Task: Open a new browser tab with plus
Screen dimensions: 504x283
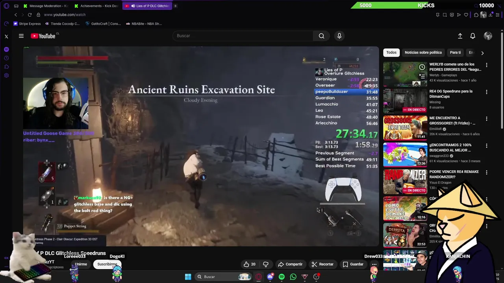Action: coord(175,6)
